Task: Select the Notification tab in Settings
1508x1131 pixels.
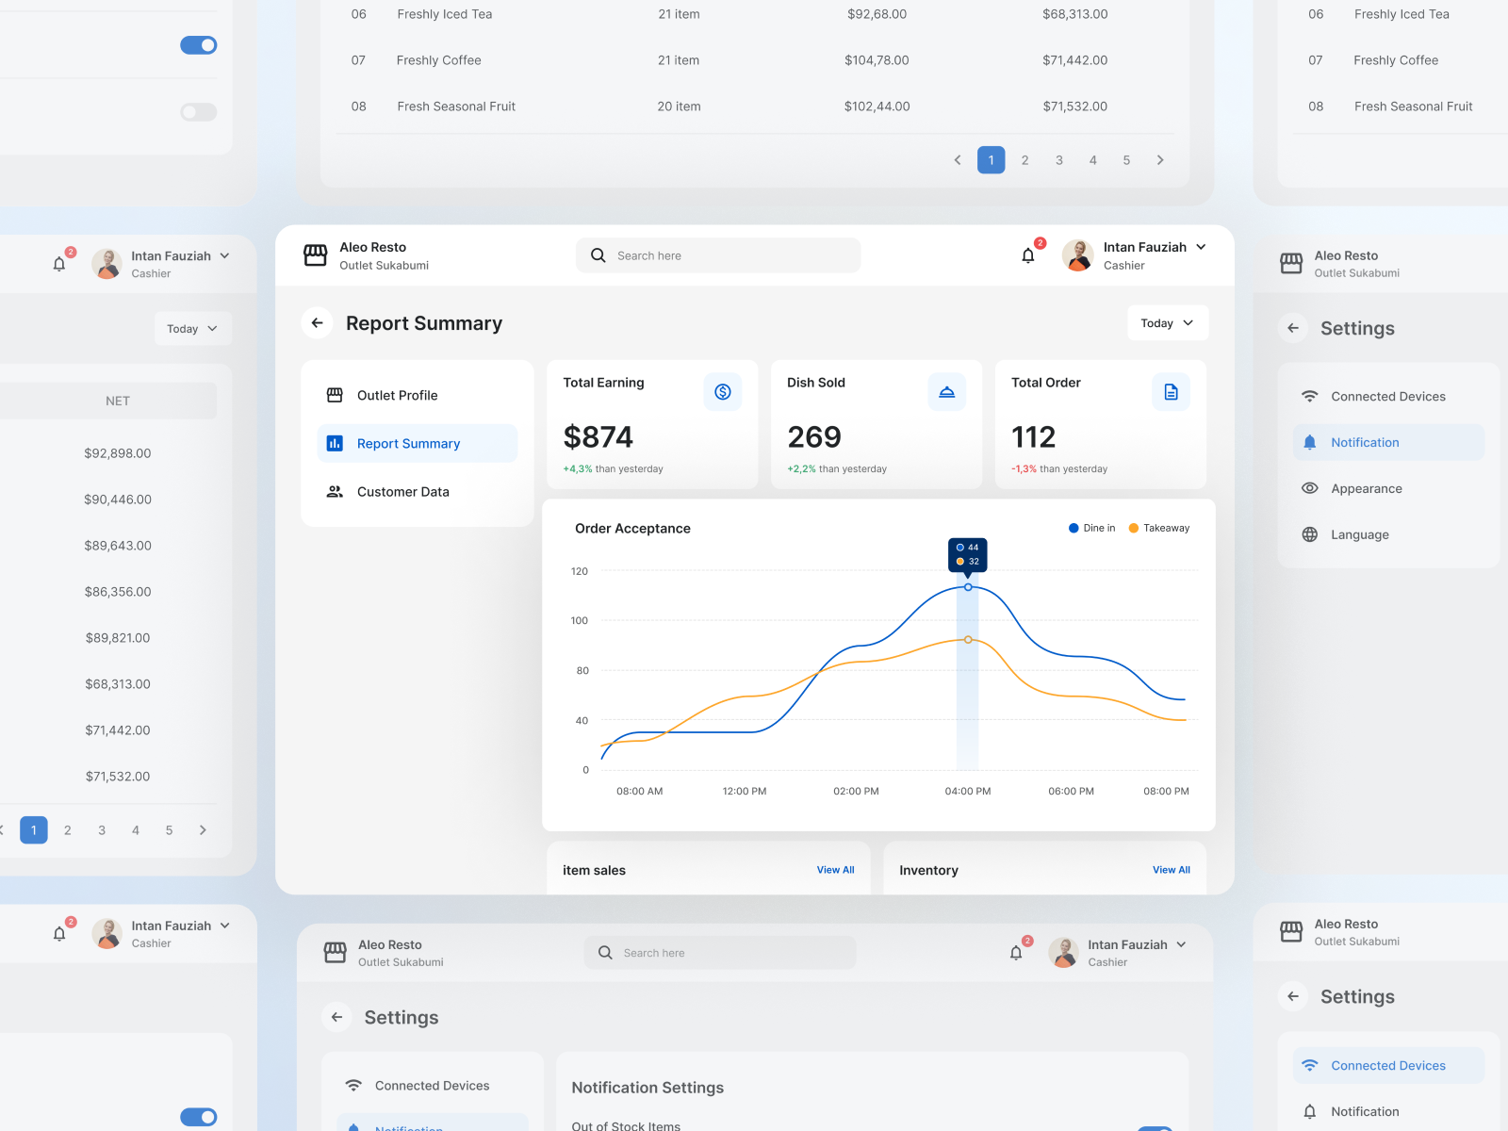Action: point(1364,442)
